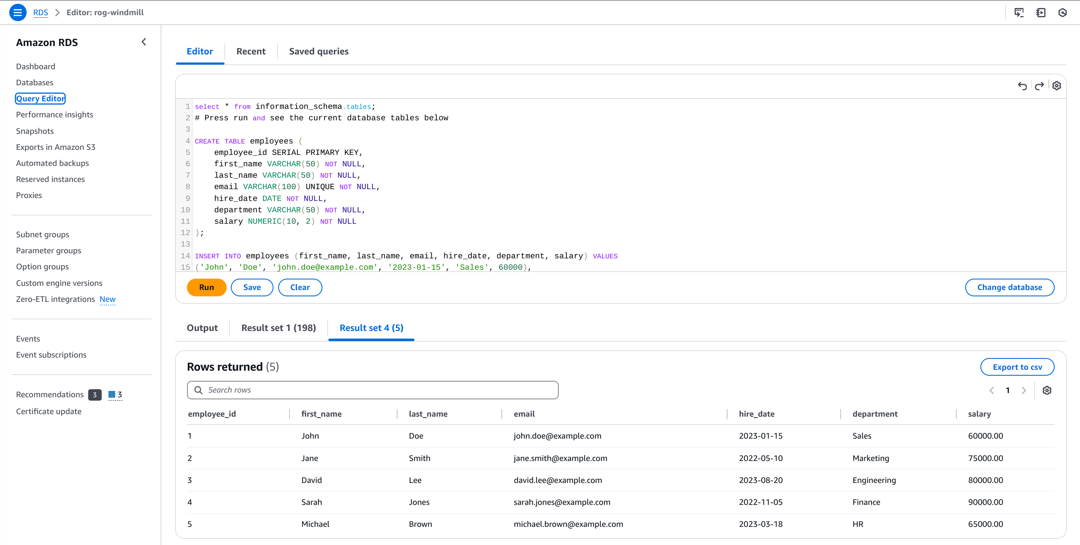Click the hexagon icon in header
This screenshot has width=1080, height=545.
[1062, 13]
